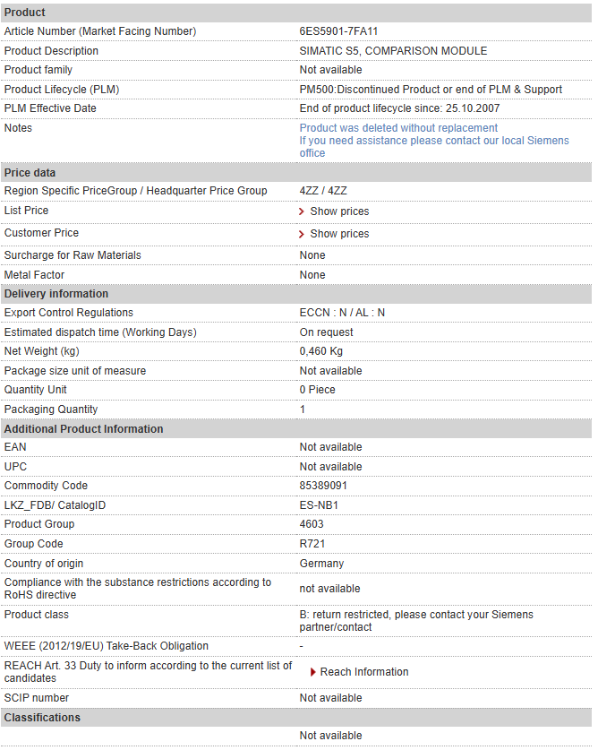Select the Delivery information section header
The image size is (598, 750).
pyautogui.click(x=296, y=294)
